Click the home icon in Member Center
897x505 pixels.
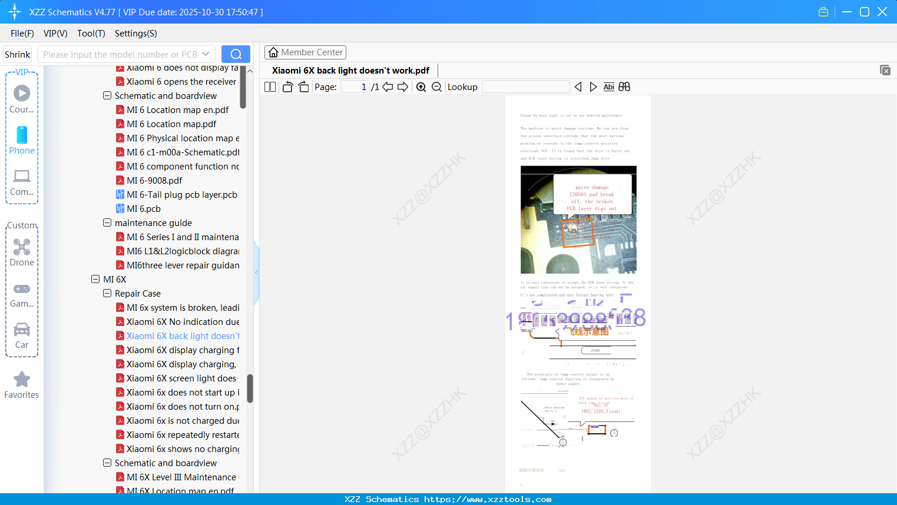(273, 52)
